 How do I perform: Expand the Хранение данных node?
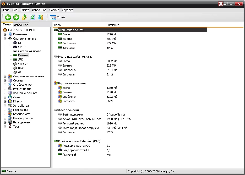point(5,93)
